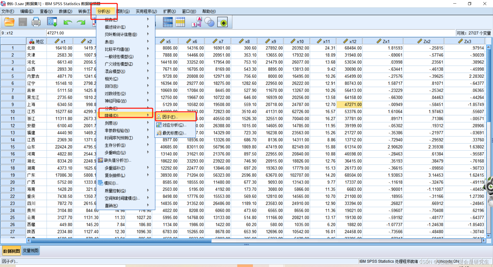
Task: Expand the 回归(R) submenu
Action: tap(126, 86)
